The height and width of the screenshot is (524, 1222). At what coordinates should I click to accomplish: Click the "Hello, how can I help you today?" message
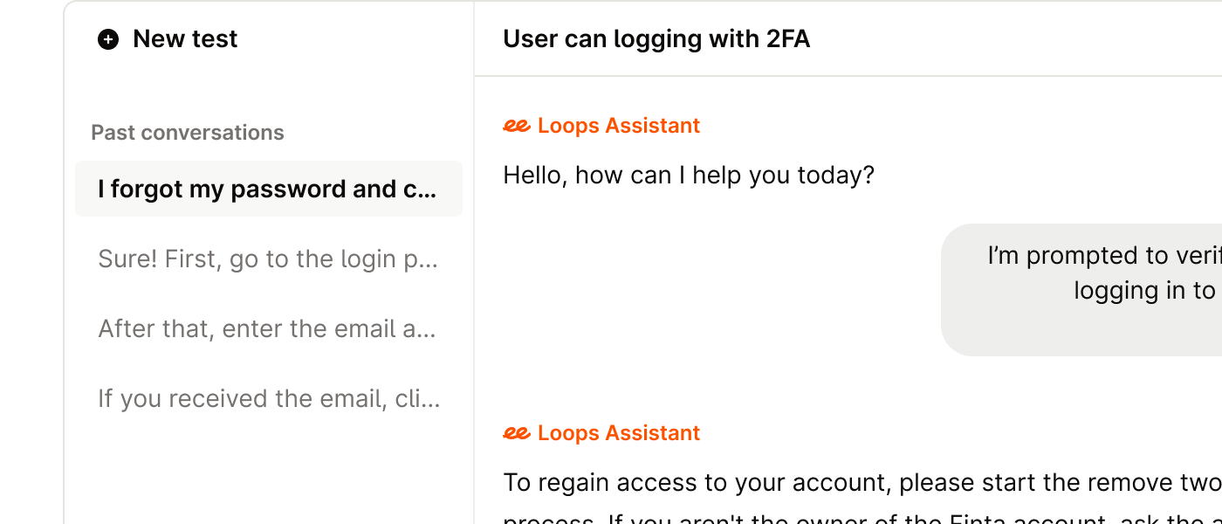pos(688,176)
